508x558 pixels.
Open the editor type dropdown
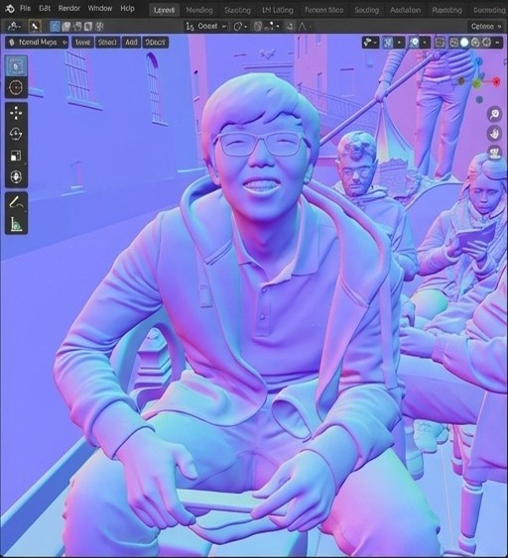tap(14, 27)
